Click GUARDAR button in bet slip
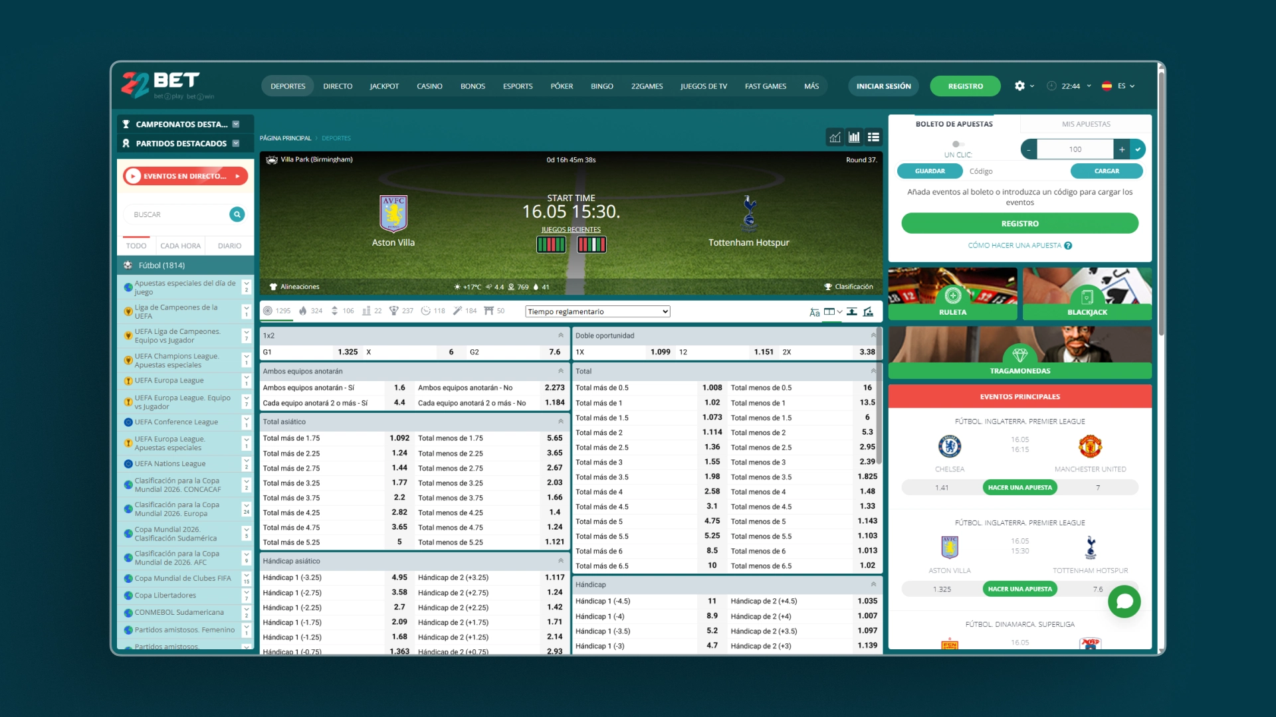 (930, 171)
